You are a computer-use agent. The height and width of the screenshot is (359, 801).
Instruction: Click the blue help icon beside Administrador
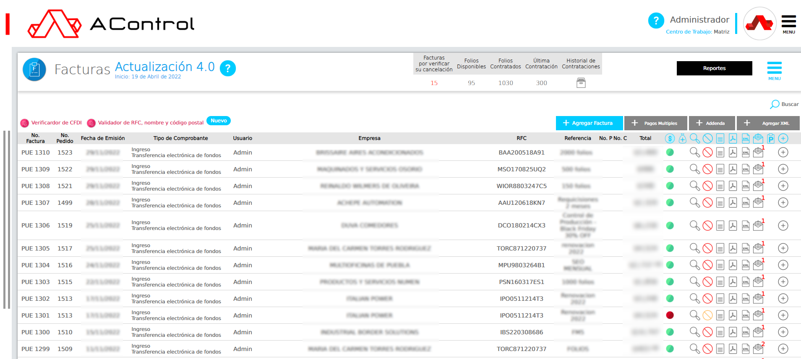click(656, 21)
